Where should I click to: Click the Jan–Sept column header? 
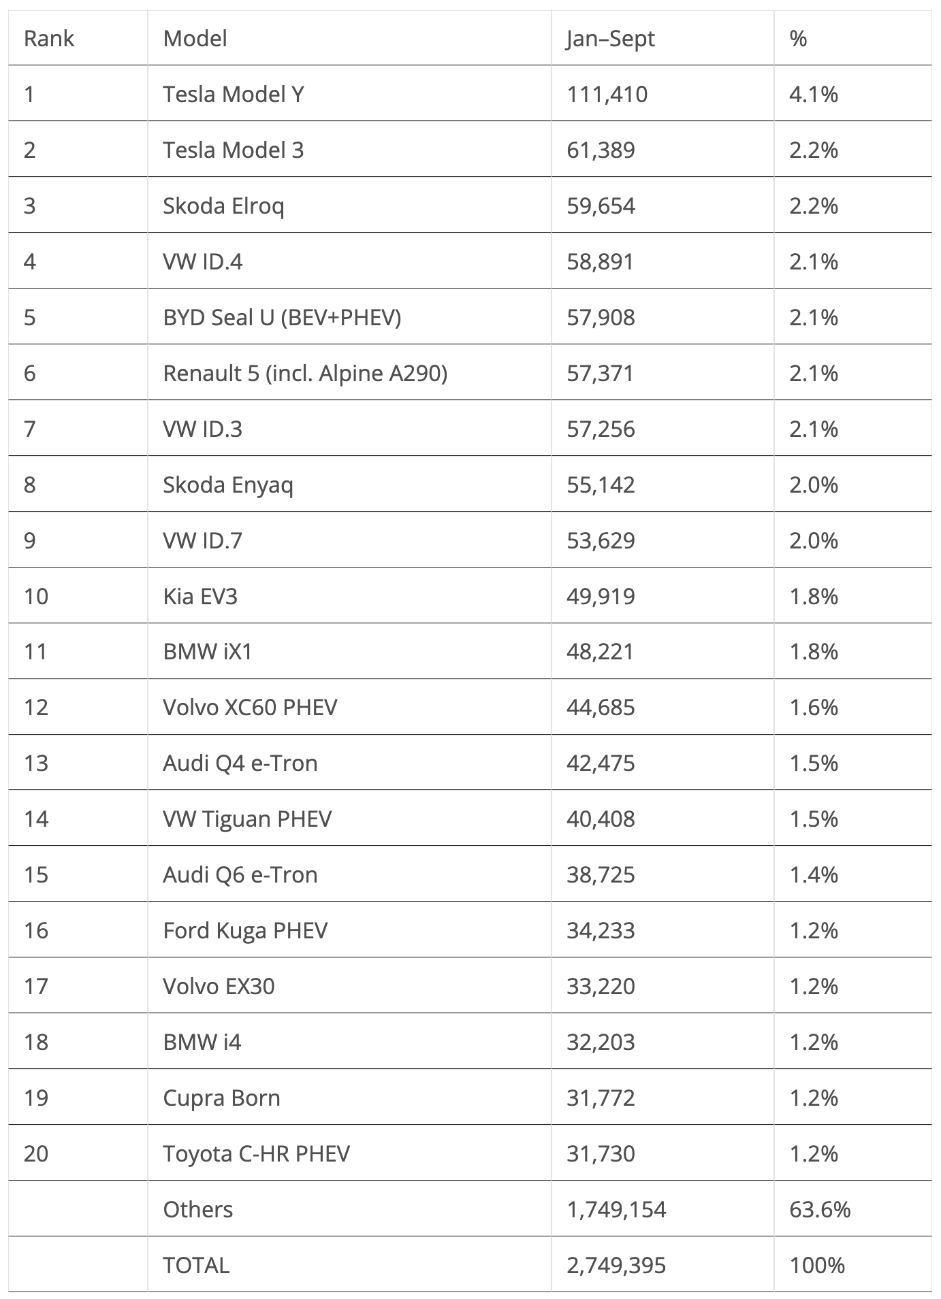[610, 39]
